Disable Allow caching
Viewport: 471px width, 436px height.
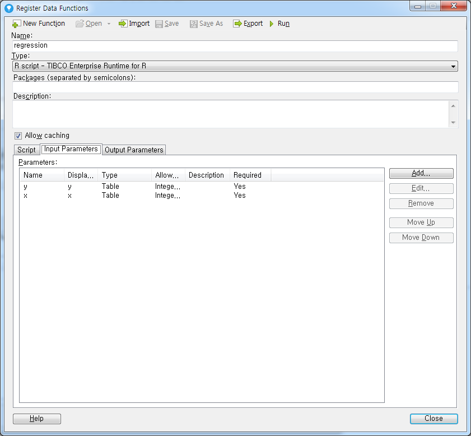click(x=18, y=135)
